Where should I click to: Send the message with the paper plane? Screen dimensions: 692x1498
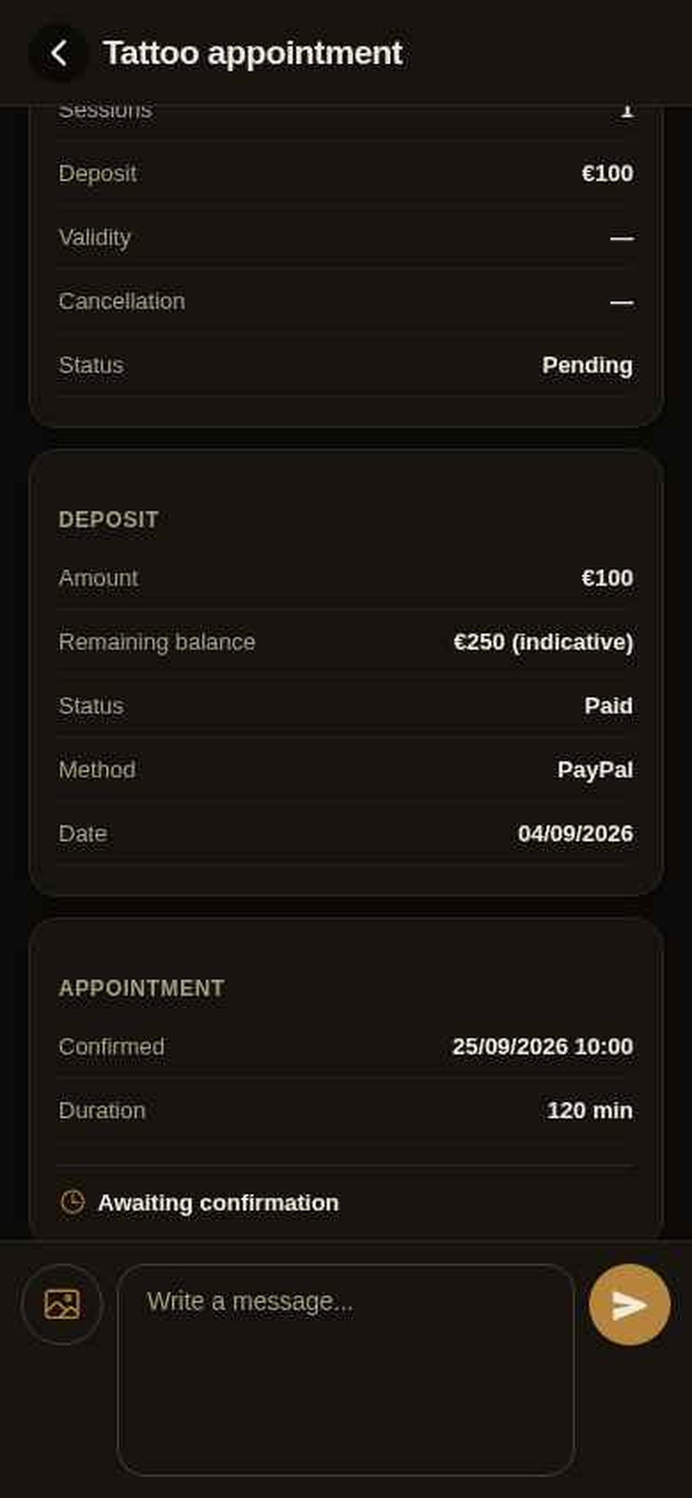click(x=629, y=1305)
